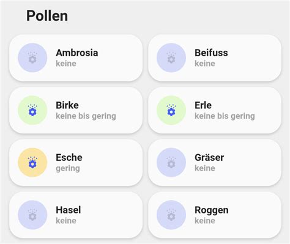The image size is (290, 244).
Task: Select the green Birke pollen icon
Action: [x=32, y=110]
